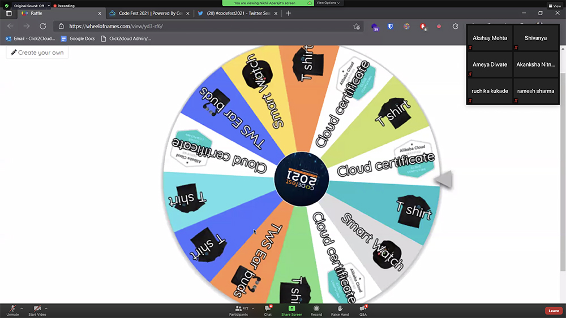This screenshot has height=318, width=566.
Task: Click the CODEfest 2021 wheel center
Action: click(302, 179)
